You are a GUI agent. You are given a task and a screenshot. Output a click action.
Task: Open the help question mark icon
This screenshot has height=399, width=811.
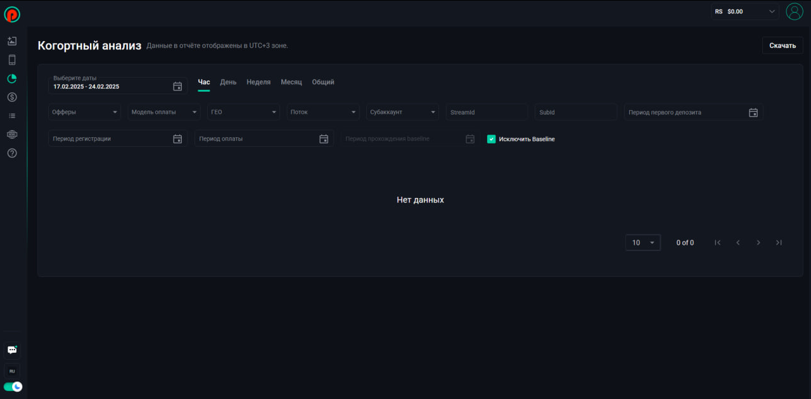point(12,153)
